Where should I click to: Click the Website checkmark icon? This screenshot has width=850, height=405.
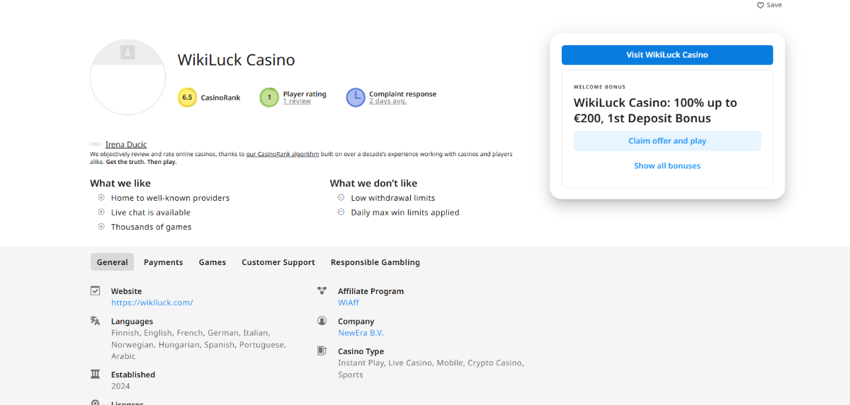pos(96,290)
